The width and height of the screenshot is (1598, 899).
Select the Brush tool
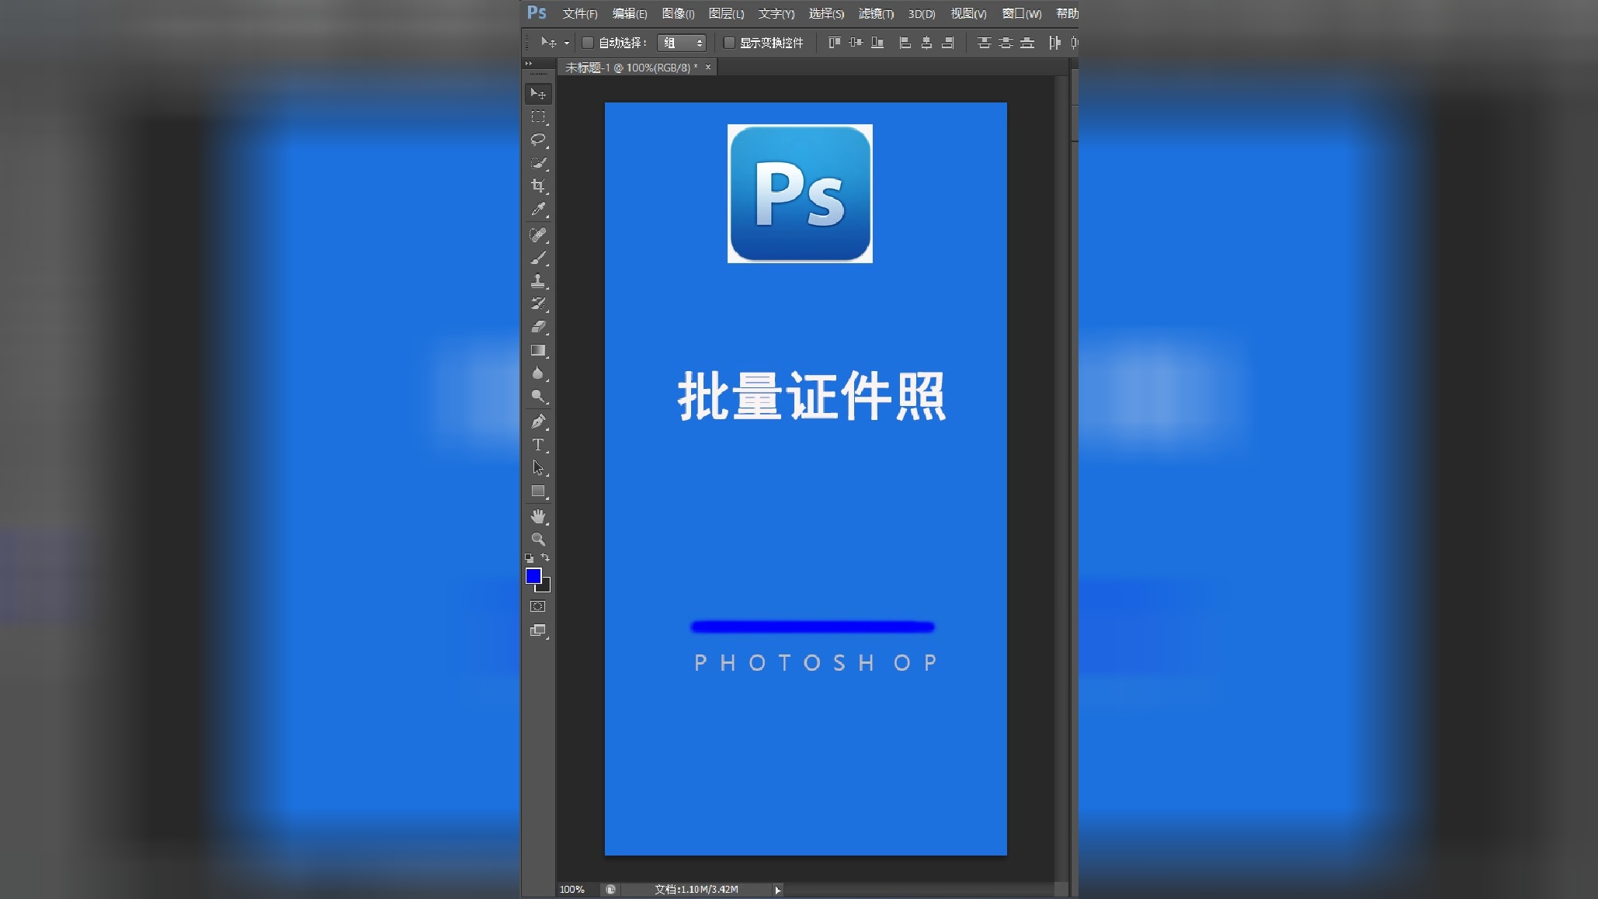pos(538,258)
